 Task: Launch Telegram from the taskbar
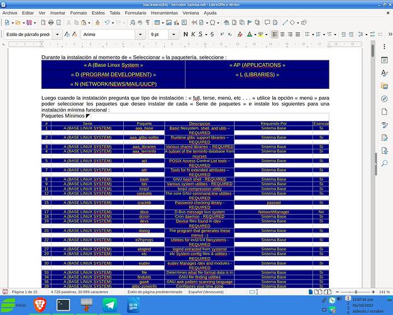pyautogui.click(x=109, y=305)
